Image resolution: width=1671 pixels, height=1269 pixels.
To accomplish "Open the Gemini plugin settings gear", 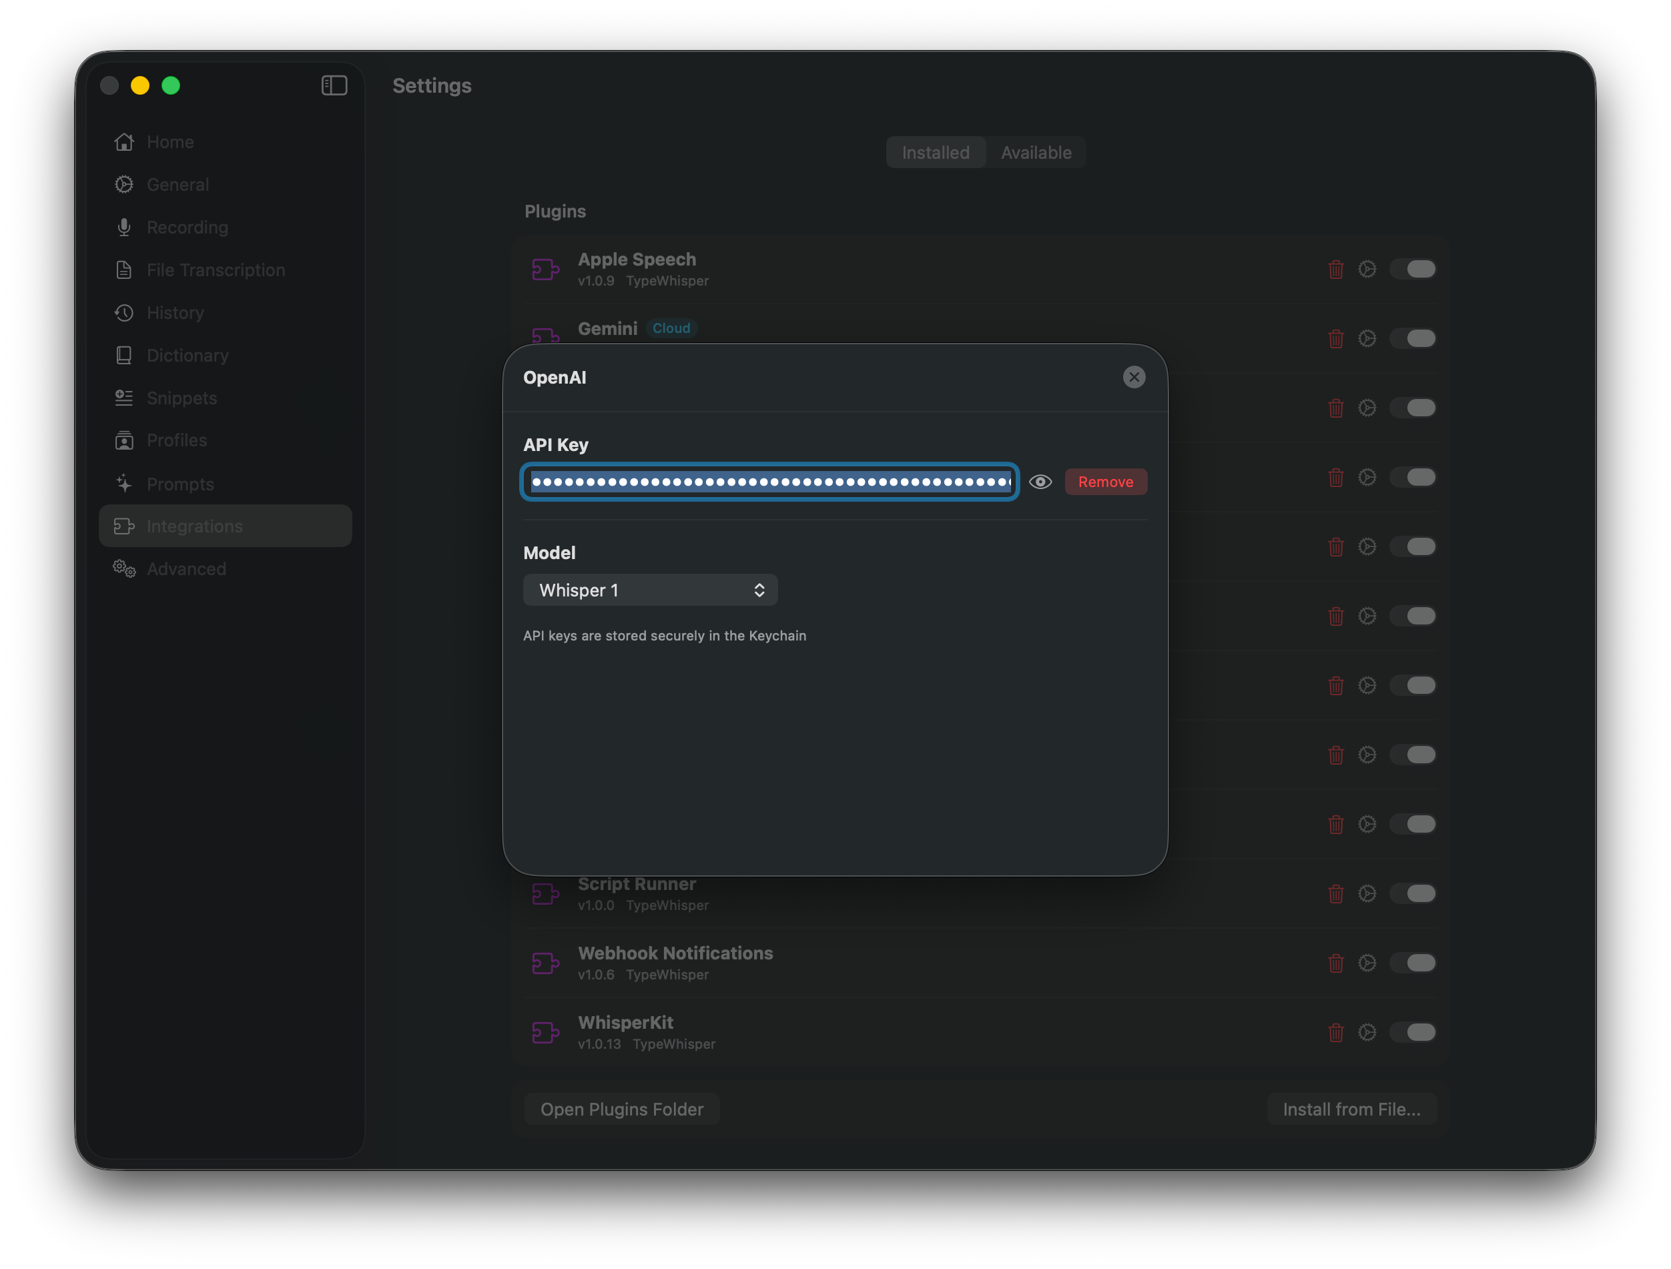I will 1367,338.
